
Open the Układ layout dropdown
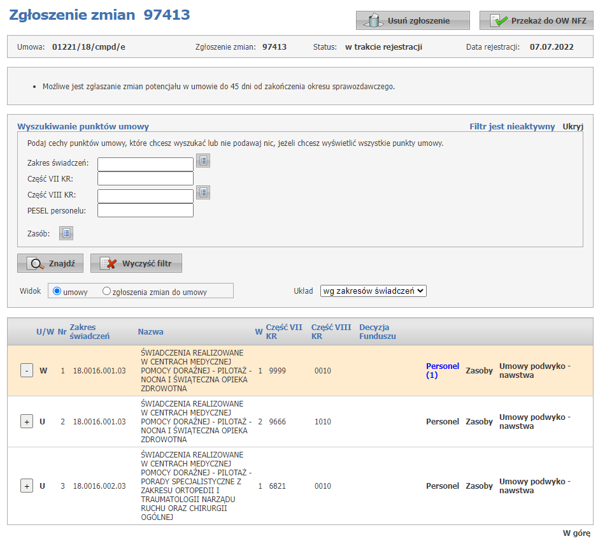point(373,291)
